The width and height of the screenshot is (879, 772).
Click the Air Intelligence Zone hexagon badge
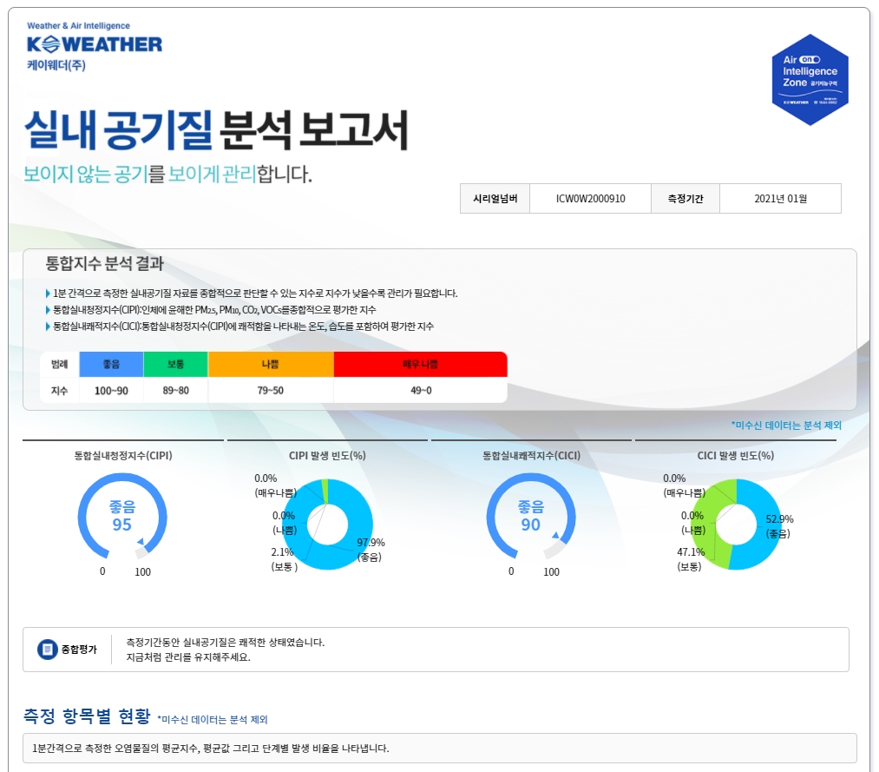click(x=810, y=80)
